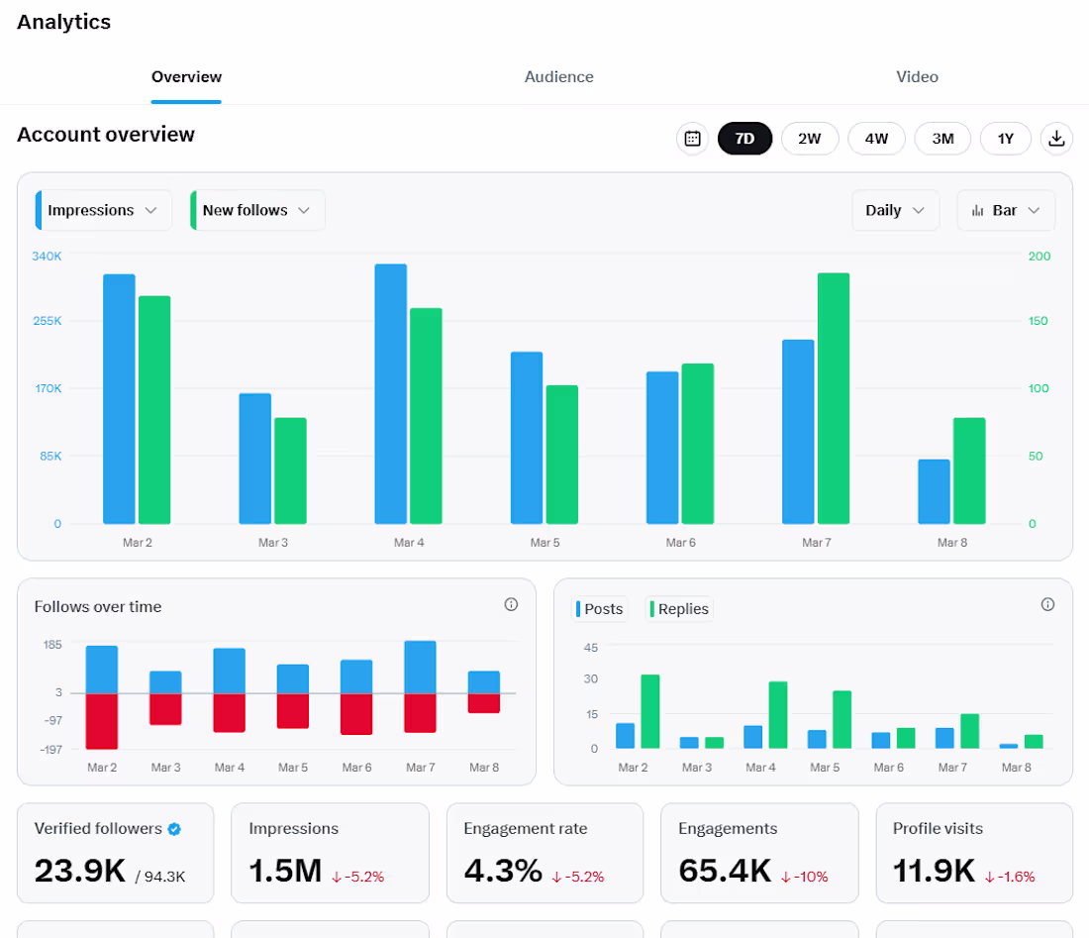Click the Mar 3 blue impressions bar

[x=254, y=459]
